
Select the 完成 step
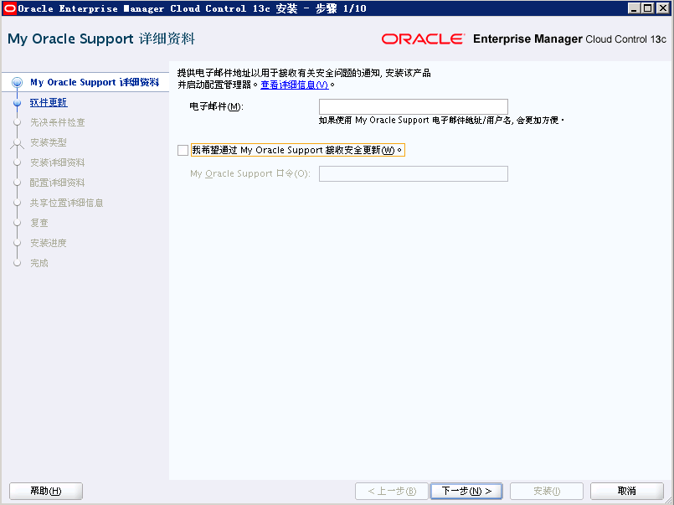(x=39, y=263)
